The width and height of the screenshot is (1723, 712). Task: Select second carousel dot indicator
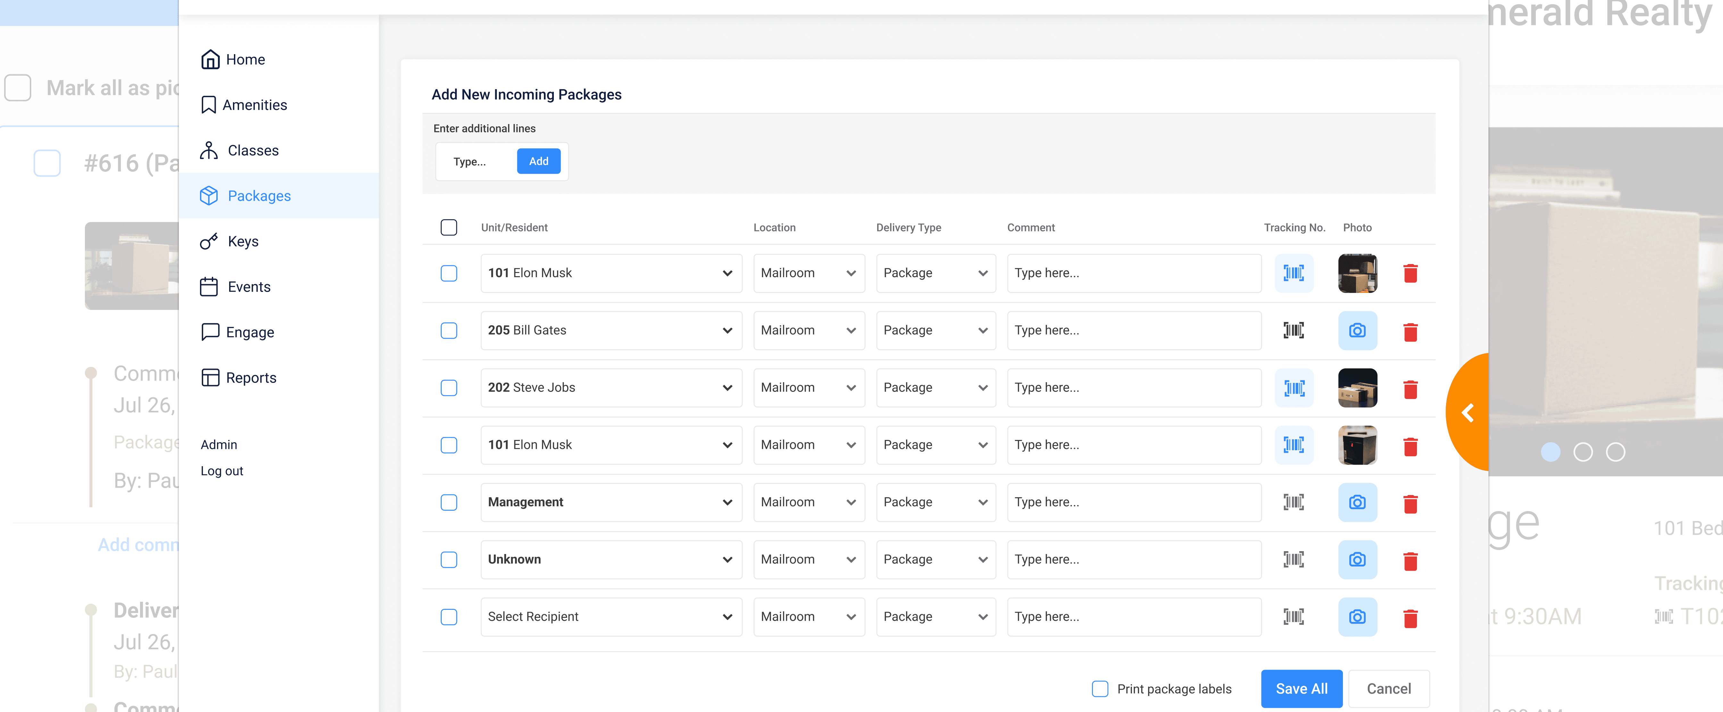click(x=1583, y=452)
